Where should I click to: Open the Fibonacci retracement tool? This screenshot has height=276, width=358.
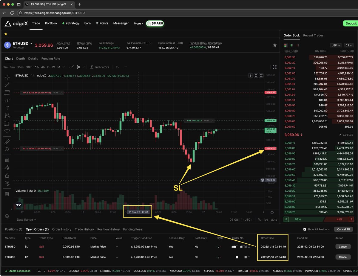pos(7,93)
